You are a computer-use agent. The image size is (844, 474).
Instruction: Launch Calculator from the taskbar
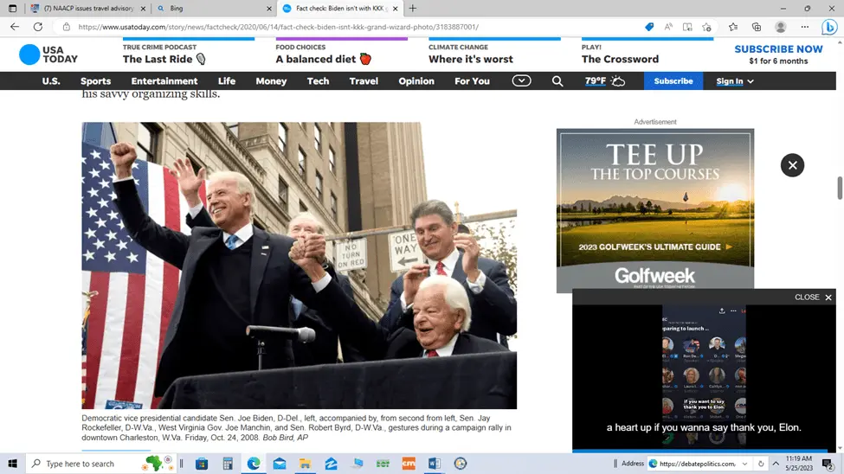[228, 464]
